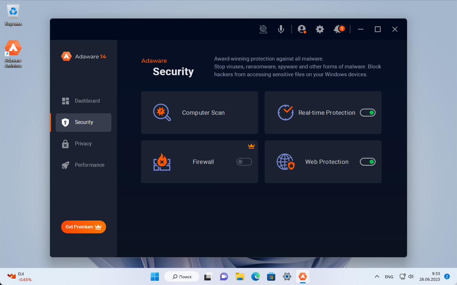Screen dimensions: 457x285
Task: Click the Real-time Protection clock icon
Action: 285,113
